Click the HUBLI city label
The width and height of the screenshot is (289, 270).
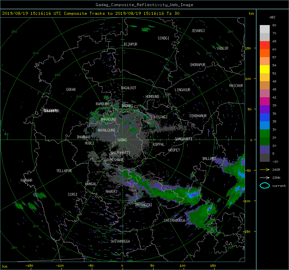click(90, 143)
